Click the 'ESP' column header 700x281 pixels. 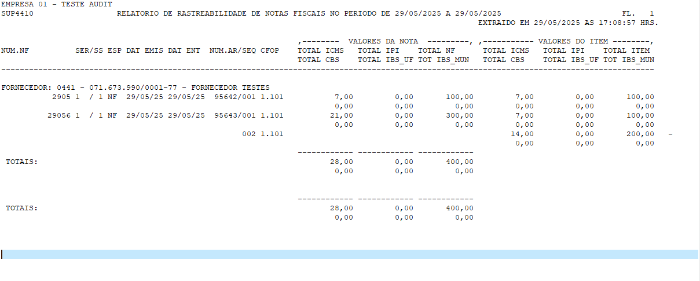click(x=115, y=51)
